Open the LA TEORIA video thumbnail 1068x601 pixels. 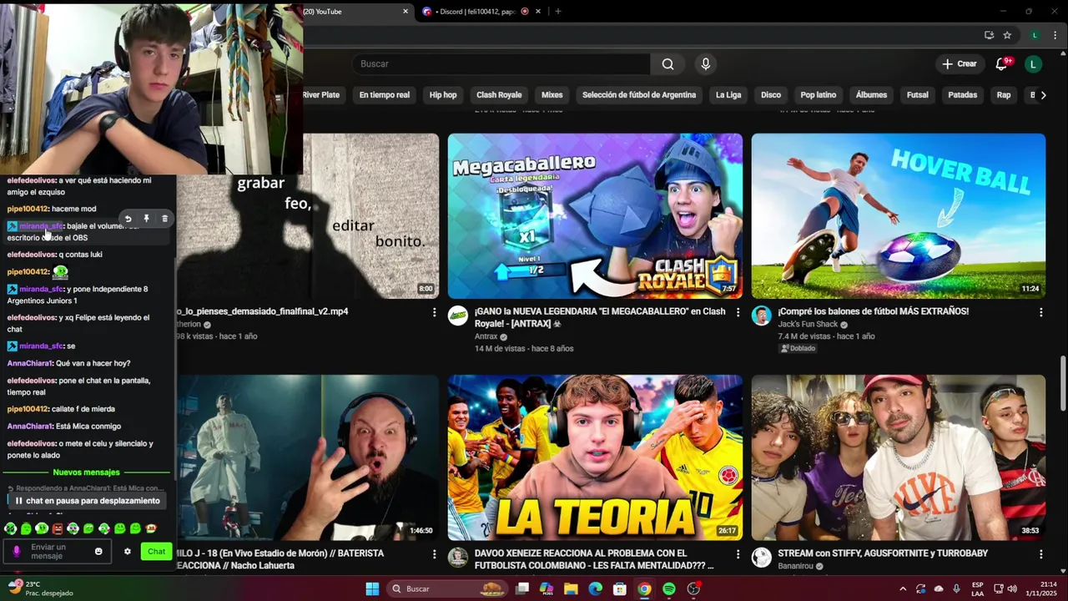(595, 457)
